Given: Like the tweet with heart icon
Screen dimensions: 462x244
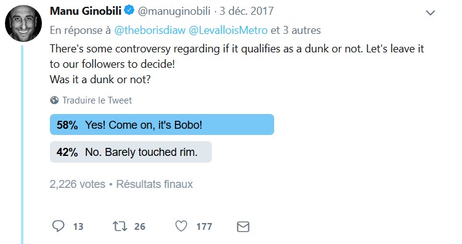Looking at the screenshot, I should (x=181, y=226).
